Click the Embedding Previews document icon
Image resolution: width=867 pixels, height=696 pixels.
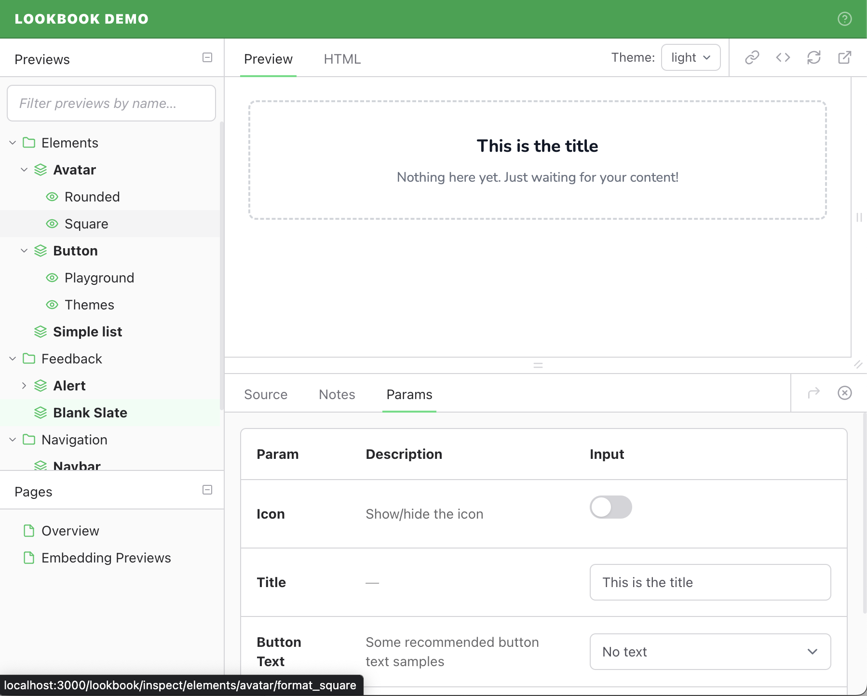coord(29,558)
